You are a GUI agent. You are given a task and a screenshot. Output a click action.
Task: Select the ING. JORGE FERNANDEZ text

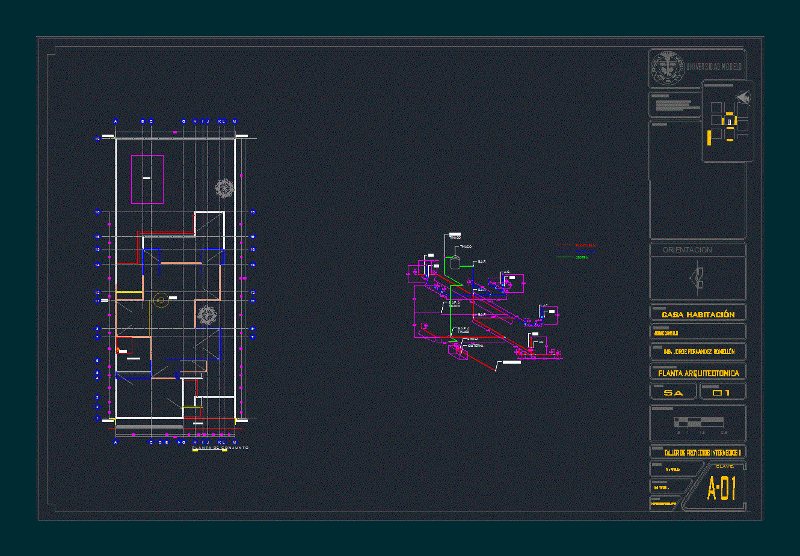tap(699, 352)
